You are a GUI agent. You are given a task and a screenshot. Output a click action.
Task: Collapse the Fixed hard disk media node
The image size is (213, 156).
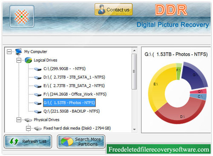click(x=28, y=128)
